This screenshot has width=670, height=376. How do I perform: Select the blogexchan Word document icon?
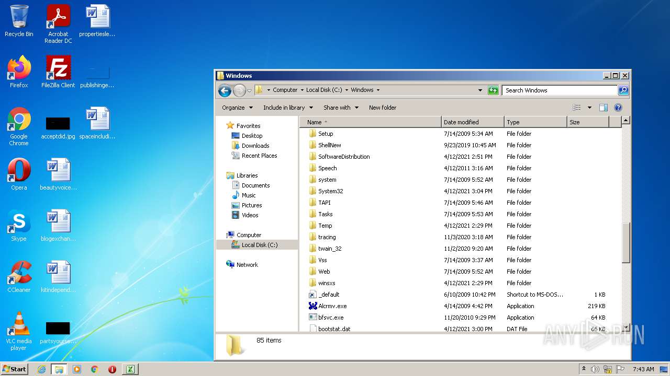(x=58, y=226)
